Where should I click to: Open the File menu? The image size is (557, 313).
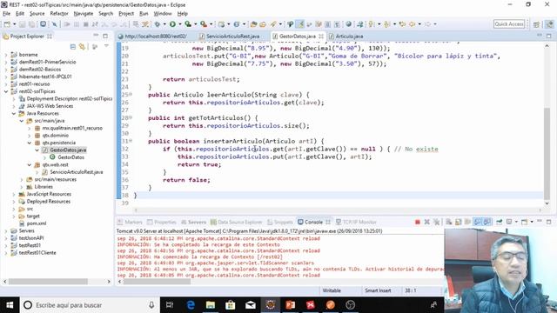coord(6,14)
